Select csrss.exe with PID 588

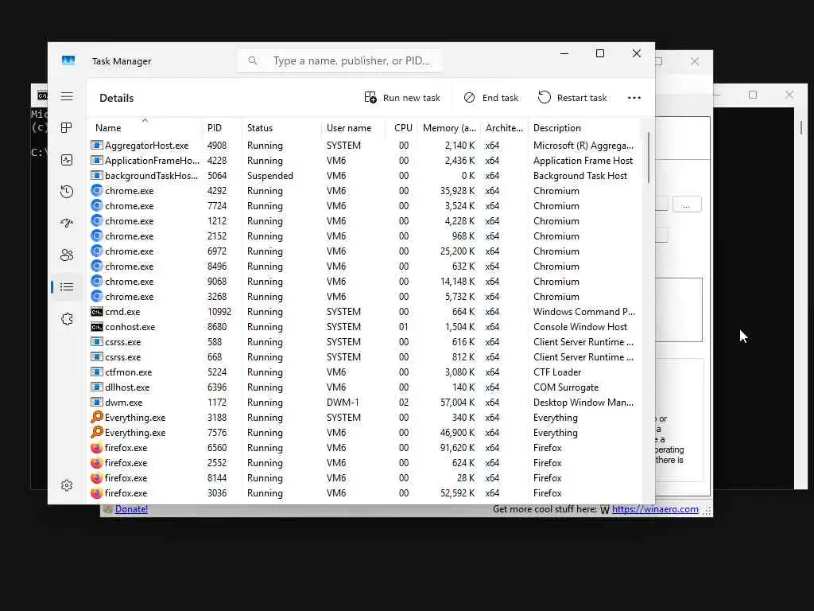(123, 342)
